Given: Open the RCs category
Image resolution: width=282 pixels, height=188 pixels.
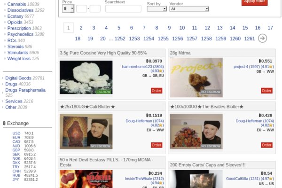Looking at the screenshot, I should tap(12, 40).
